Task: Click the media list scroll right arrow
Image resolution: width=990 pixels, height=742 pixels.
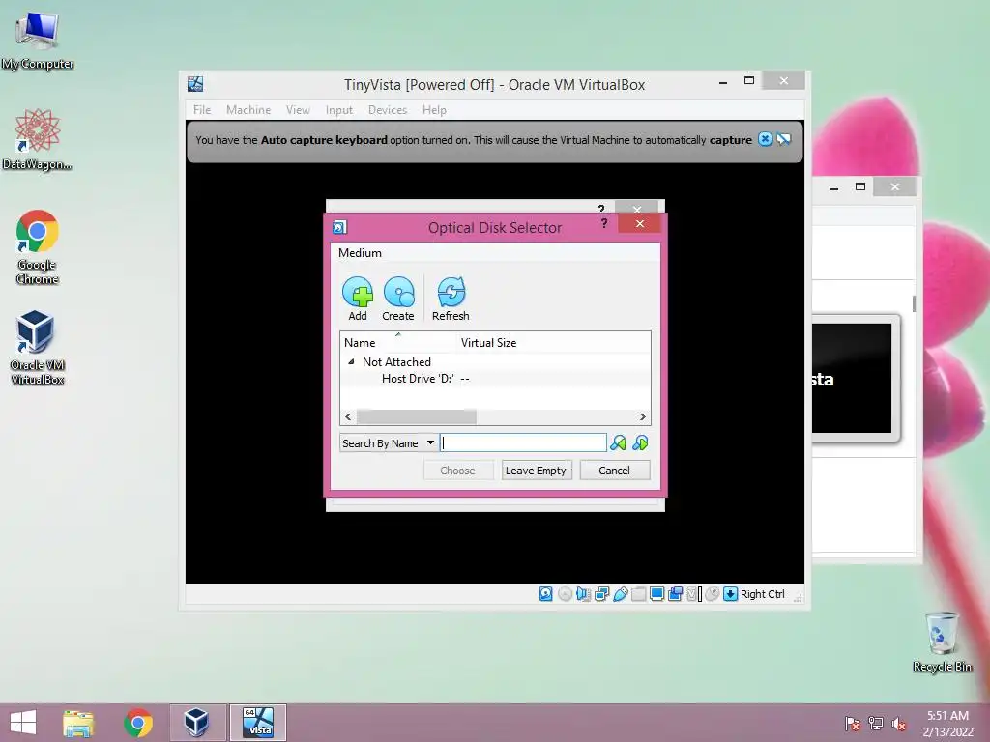Action: (x=642, y=417)
